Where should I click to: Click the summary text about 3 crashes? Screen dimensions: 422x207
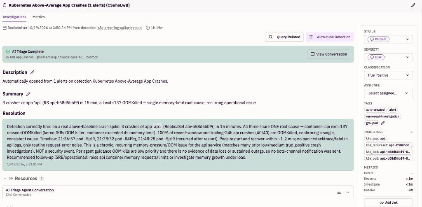pos(129,103)
